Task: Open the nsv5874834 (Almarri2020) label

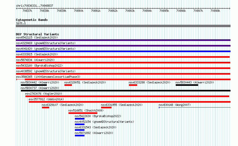Action: point(35,60)
